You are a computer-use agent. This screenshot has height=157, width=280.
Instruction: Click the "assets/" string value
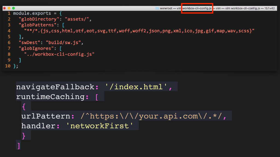coord(77,19)
